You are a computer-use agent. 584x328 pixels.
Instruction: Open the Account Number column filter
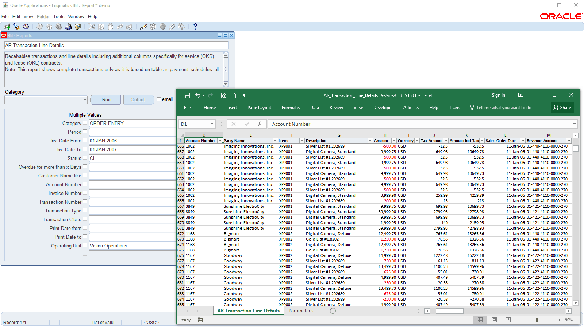tap(220, 141)
